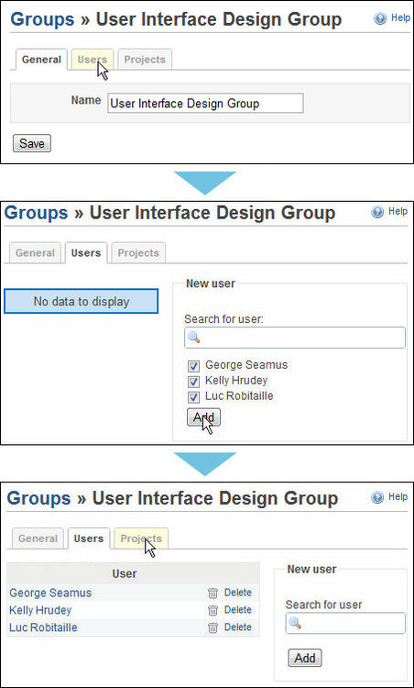
Task: Click trash icon beside George Seamus
Action: [212, 593]
